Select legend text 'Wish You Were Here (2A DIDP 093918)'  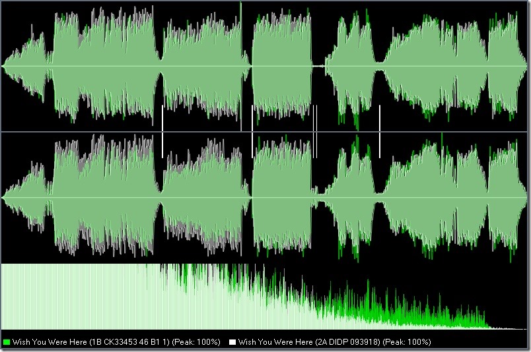(309, 342)
